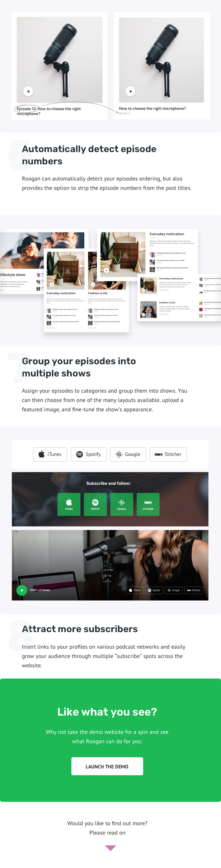
Task: Click the Launch the Demo button
Action: 107,766
